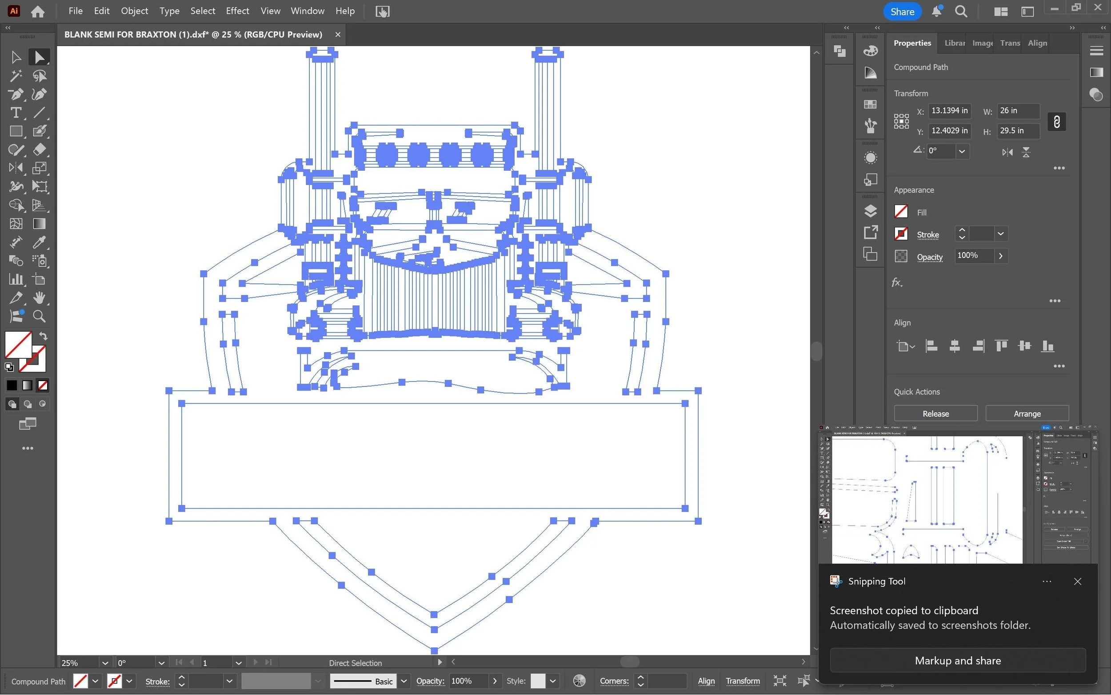Activate the Type tool
The width and height of the screenshot is (1111, 695).
(16, 112)
